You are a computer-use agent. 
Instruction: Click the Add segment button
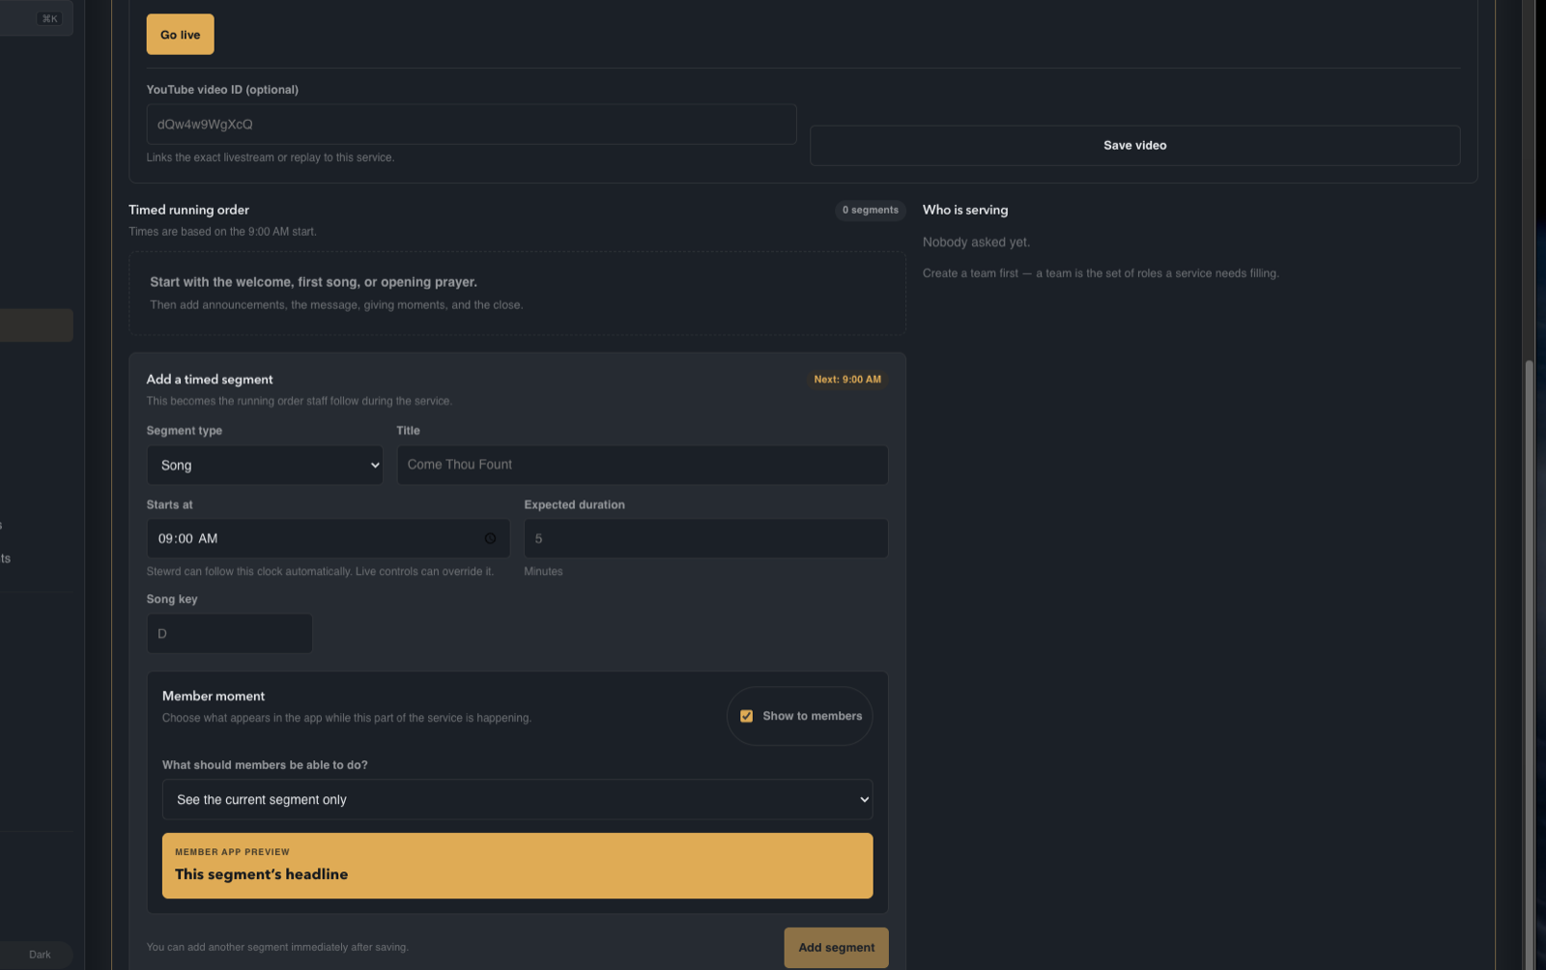point(836,948)
